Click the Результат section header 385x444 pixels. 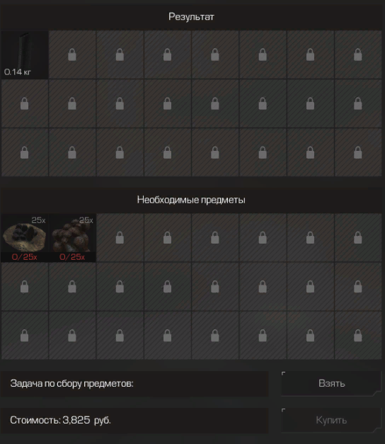191,17
